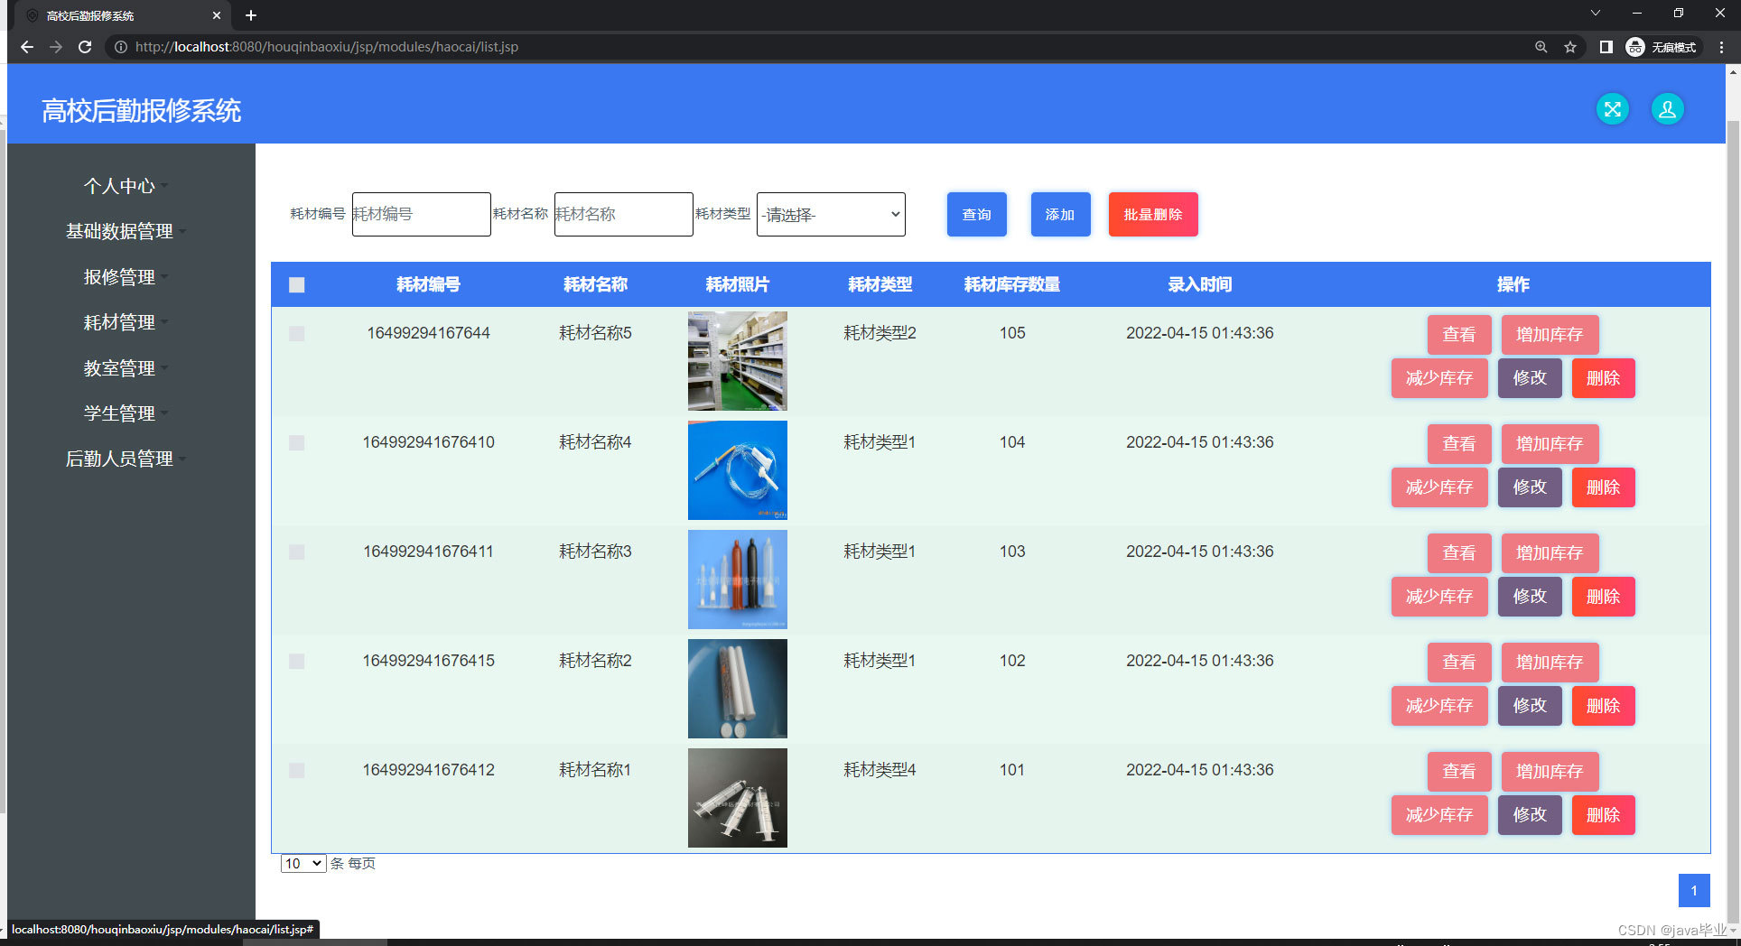Viewport: 1741px width, 946px height.
Task: Go to page 1 in pagination
Action: point(1694,891)
